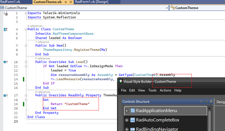This screenshot has width=225, height=131.
Task: Click the '4 references' CodeLens link
Action: 35,26
